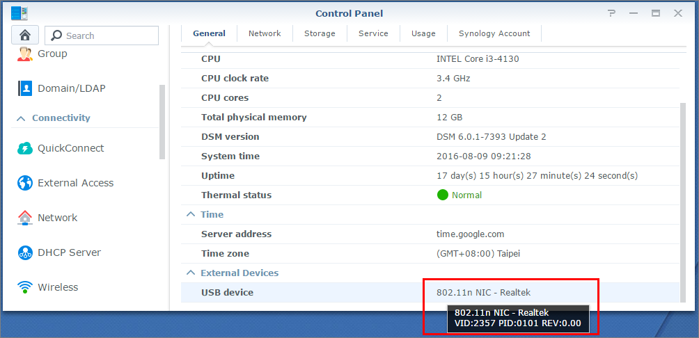The height and width of the screenshot is (338, 699).
Task: Switch to the Service tab
Action: 373,33
